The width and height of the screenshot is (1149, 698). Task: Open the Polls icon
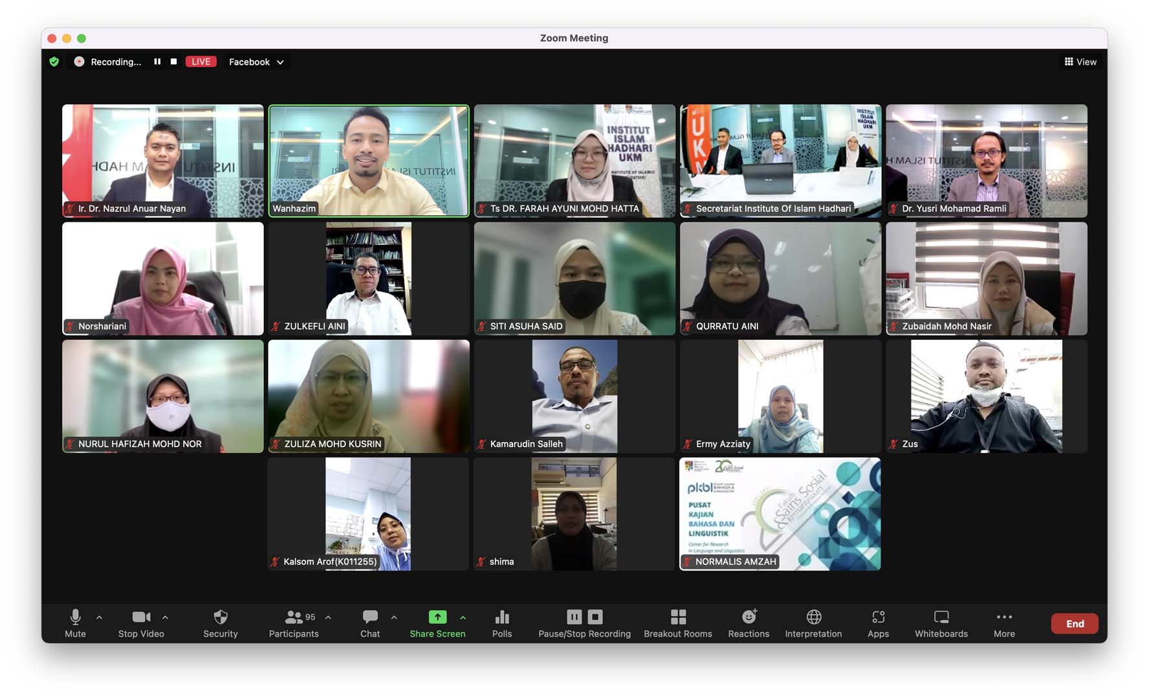point(501,617)
